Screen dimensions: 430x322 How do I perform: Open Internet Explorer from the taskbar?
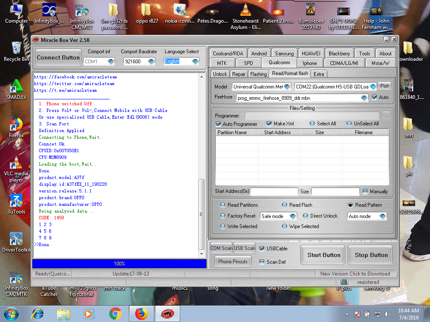pos(38,314)
